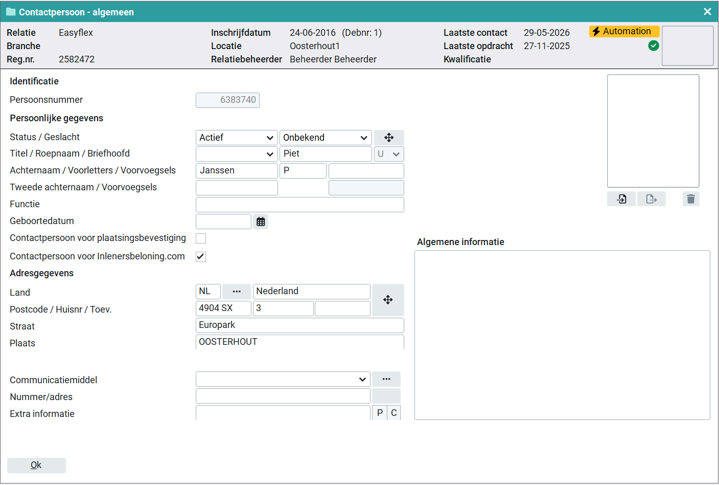This screenshot has width=719, height=485.
Task: Click the Inschrijfdatum value 24-06-2016
Action: pos(313,33)
